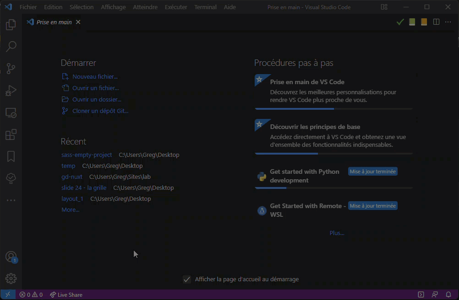Open recent folder slide 24 - la grille
Screen dimensions: 459x300
coord(84,187)
